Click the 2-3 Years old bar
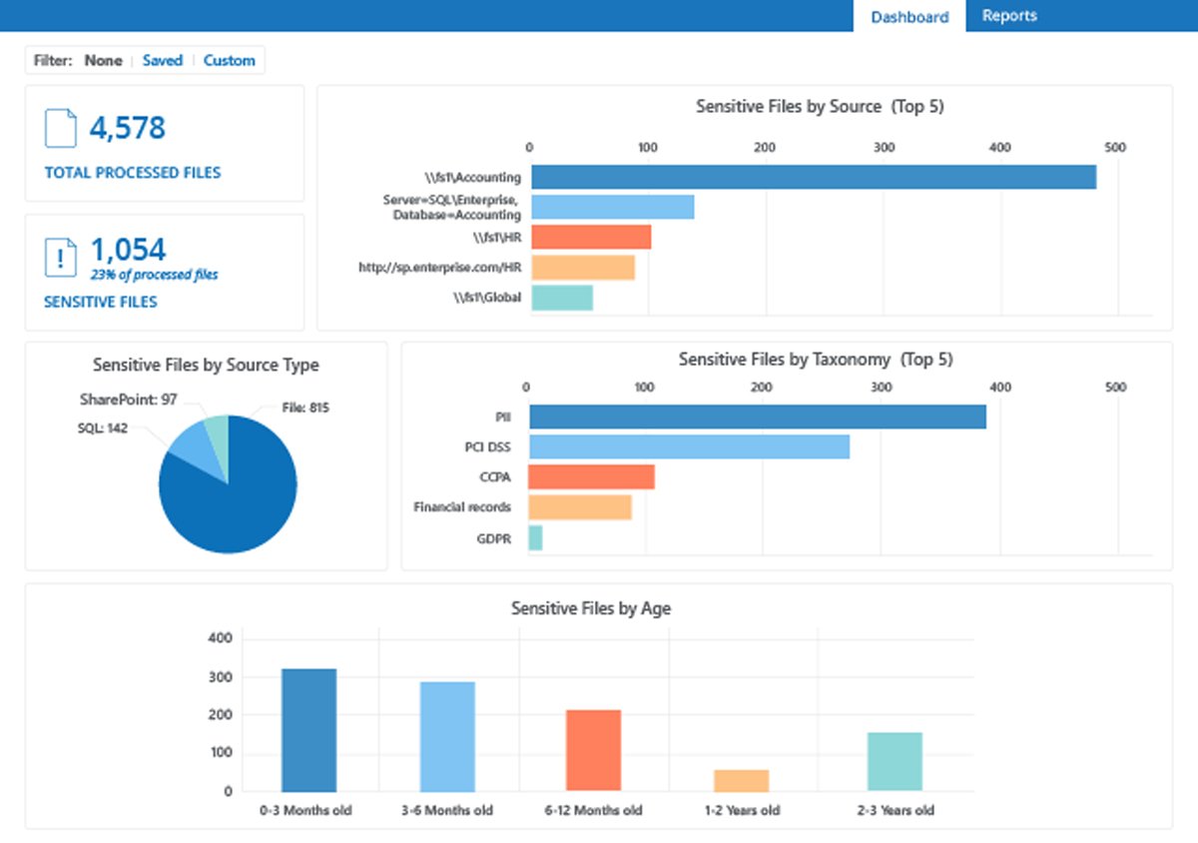The width and height of the screenshot is (1198, 843). pos(895,761)
